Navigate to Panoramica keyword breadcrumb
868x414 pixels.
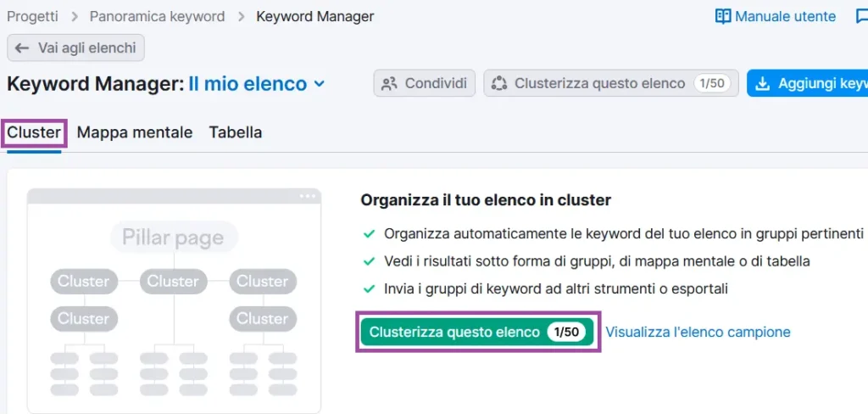pos(158,16)
